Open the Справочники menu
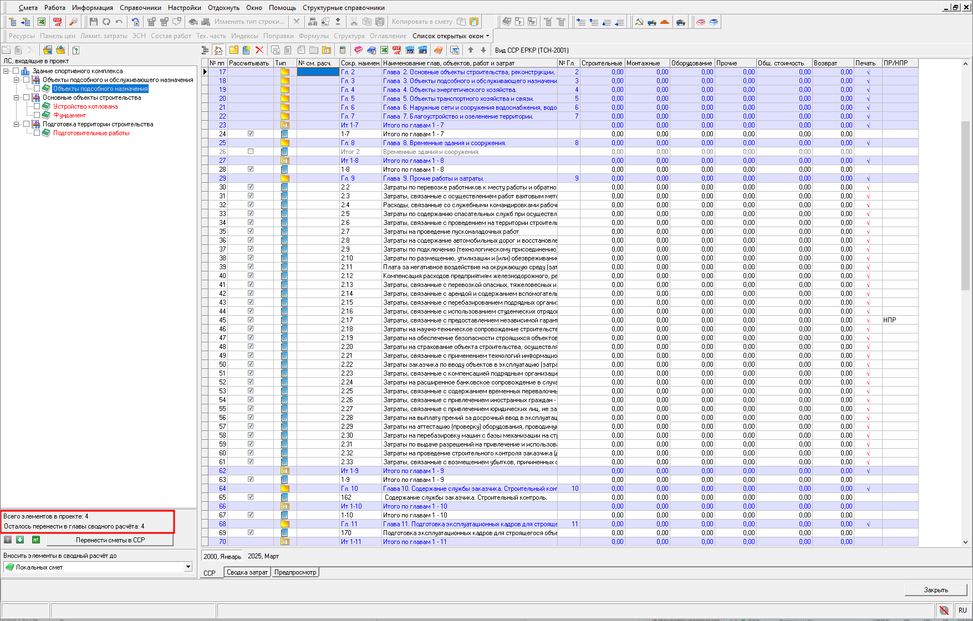 tap(140, 8)
